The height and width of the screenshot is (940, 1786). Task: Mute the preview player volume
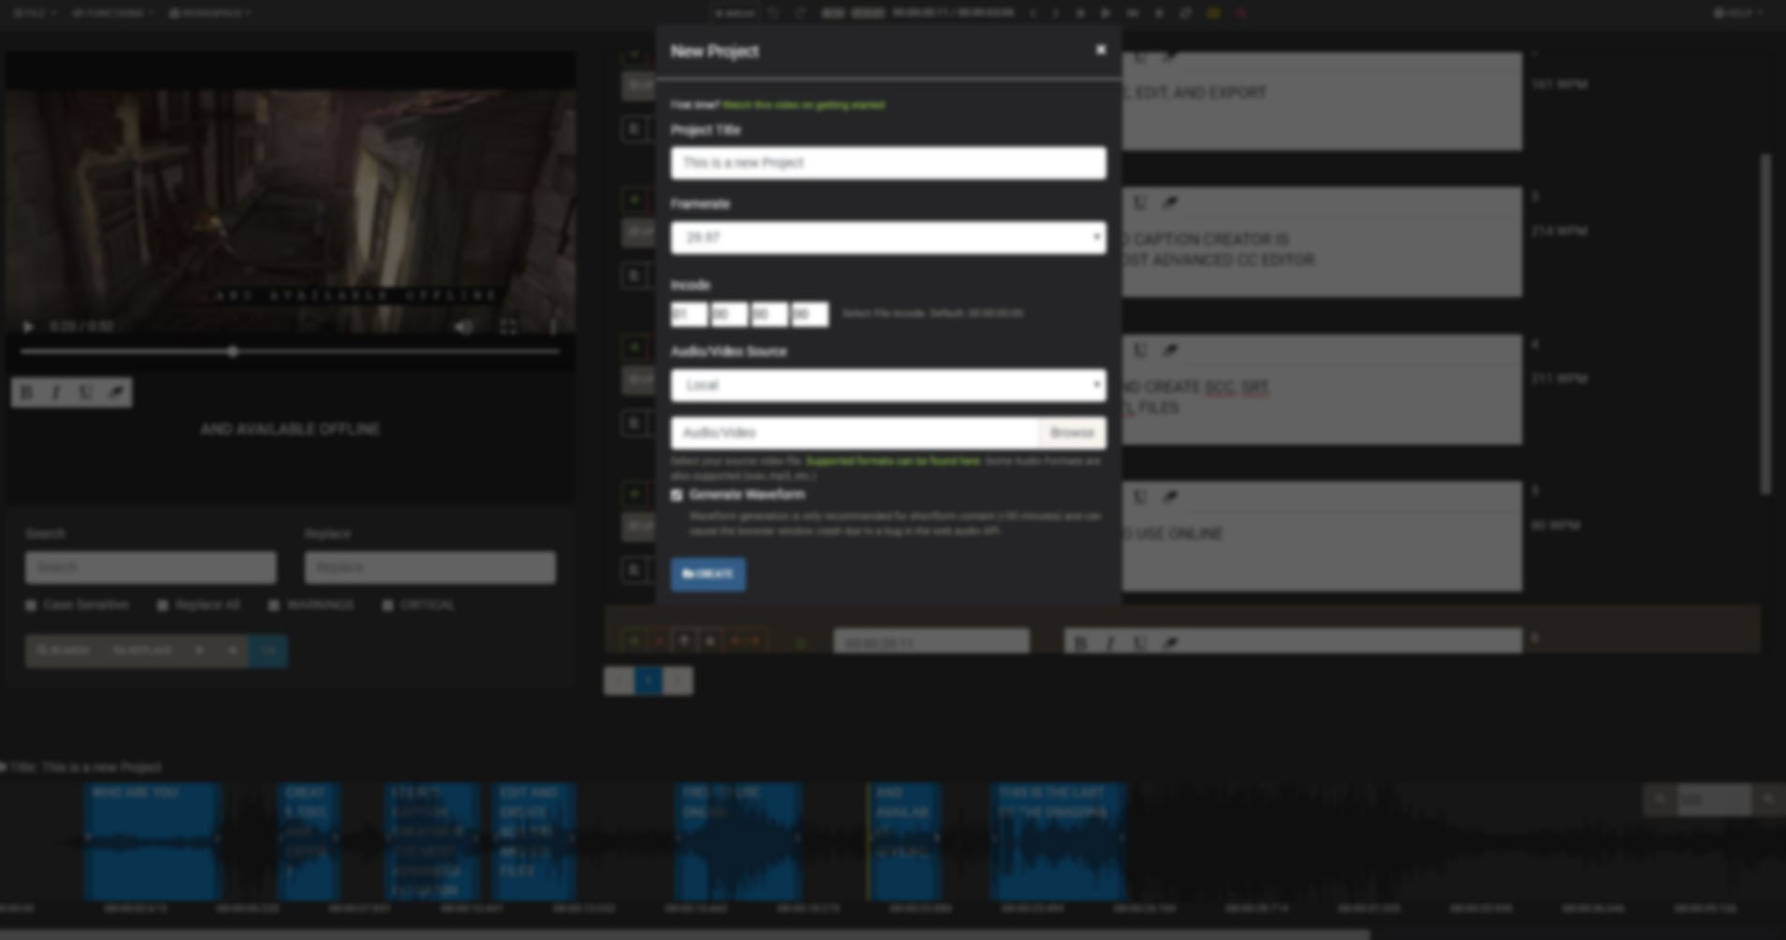point(464,327)
